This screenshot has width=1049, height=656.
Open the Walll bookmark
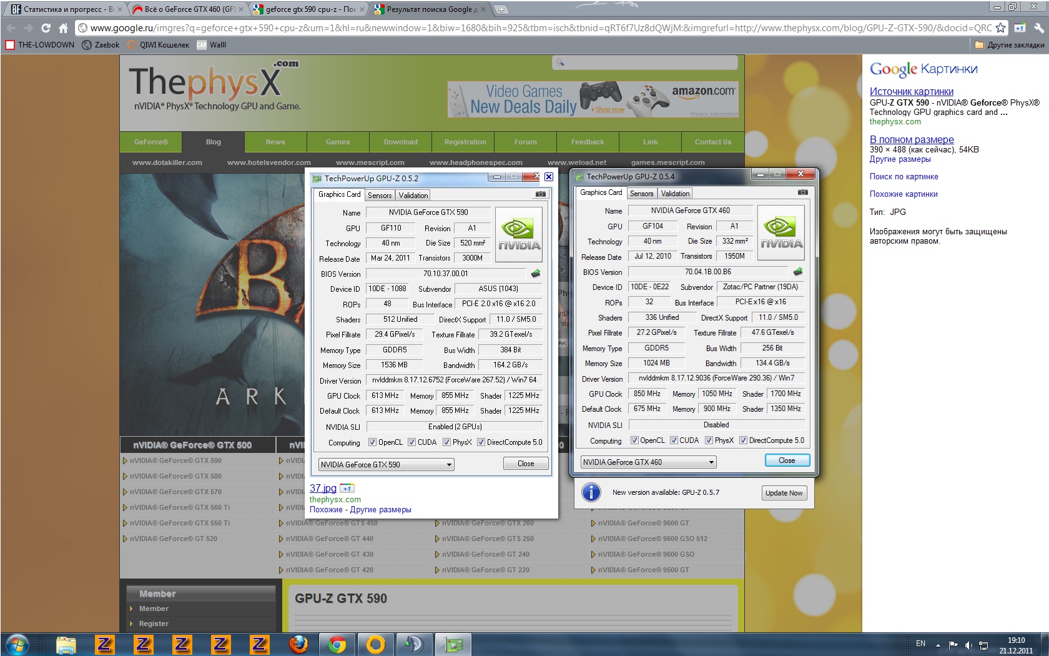pyautogui.click(x=211, y=45)
